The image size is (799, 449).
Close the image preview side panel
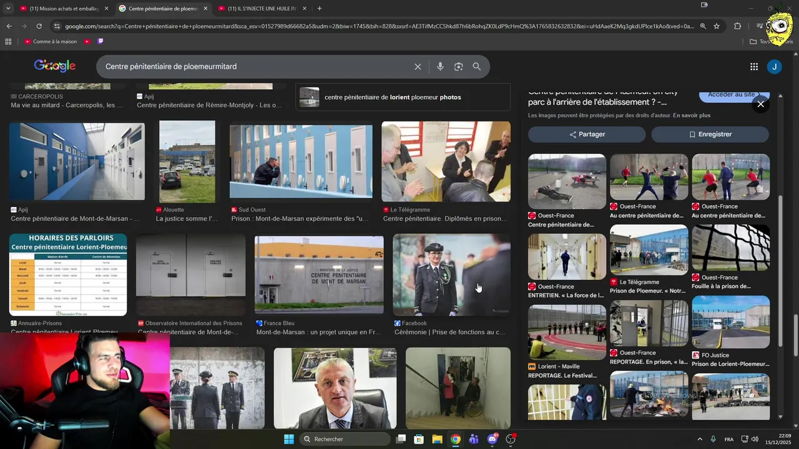point(760,104)
